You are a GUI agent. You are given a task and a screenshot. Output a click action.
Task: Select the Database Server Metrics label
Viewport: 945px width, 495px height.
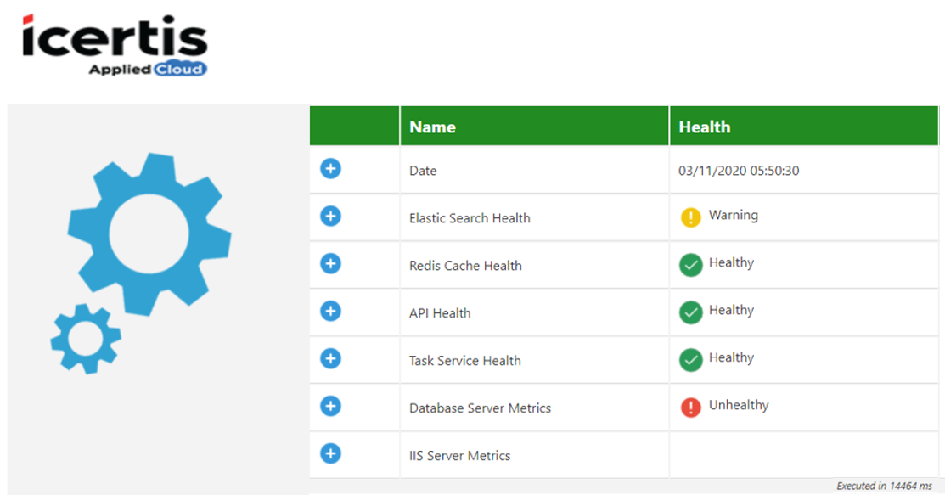480,408
